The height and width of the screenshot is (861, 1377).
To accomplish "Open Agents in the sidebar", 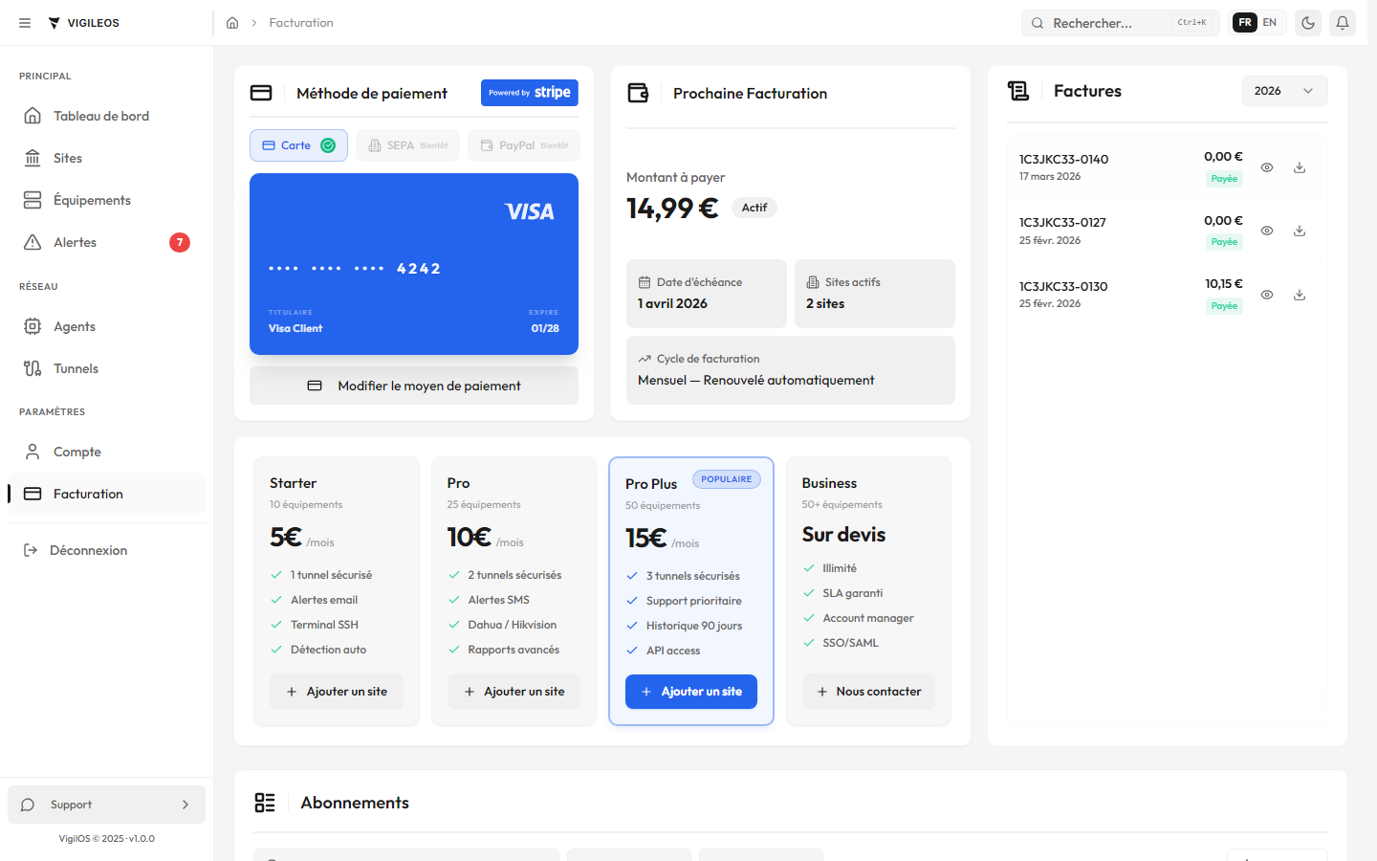I will pos(106,326).
